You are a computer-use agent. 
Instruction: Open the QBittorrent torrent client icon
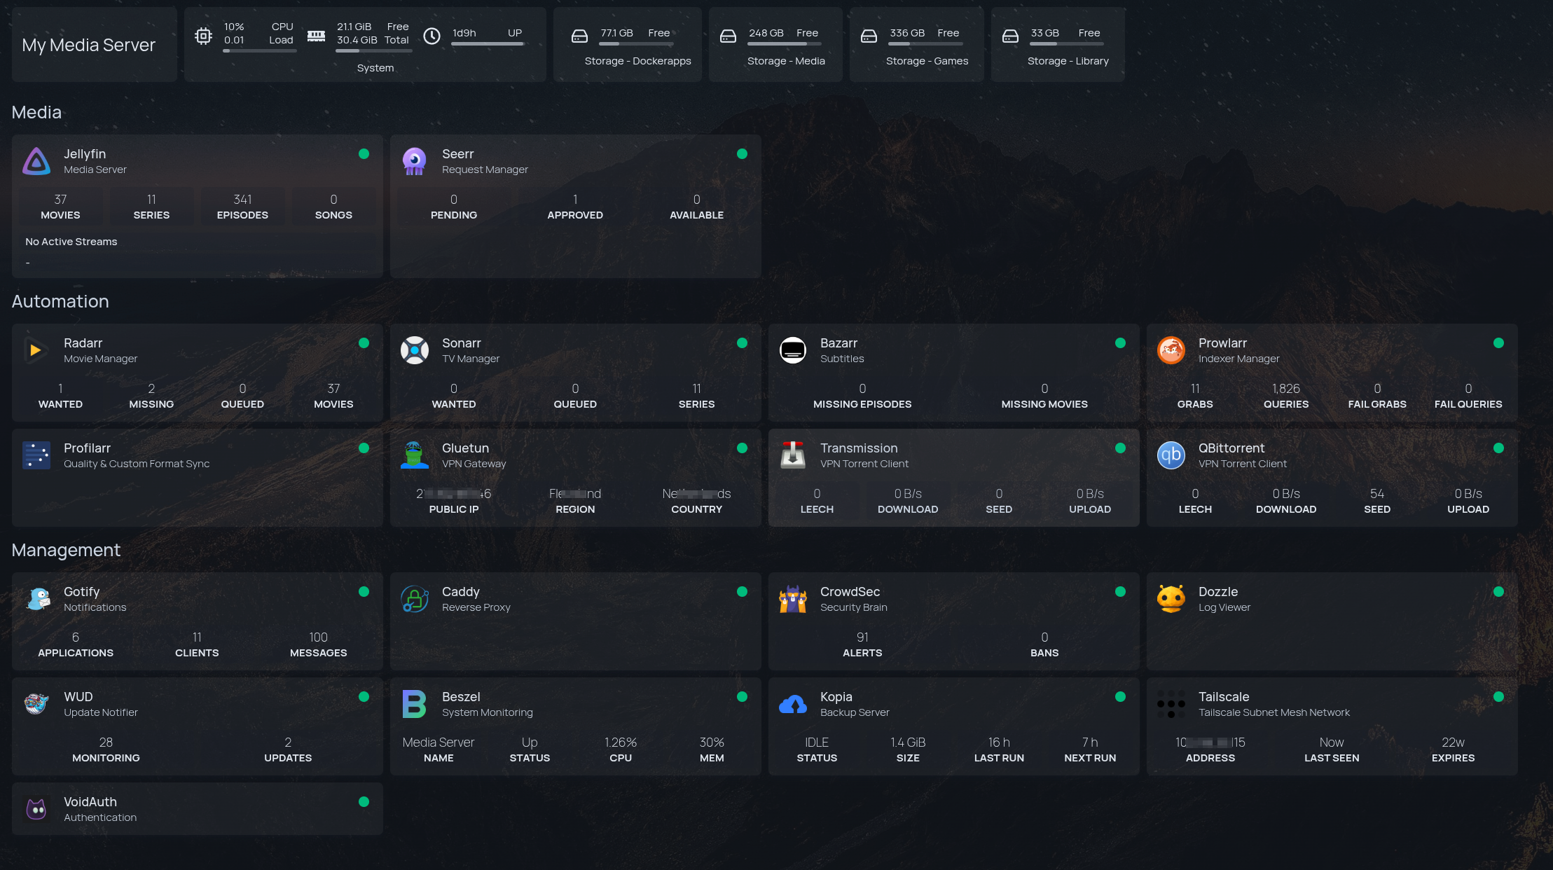1171,455
